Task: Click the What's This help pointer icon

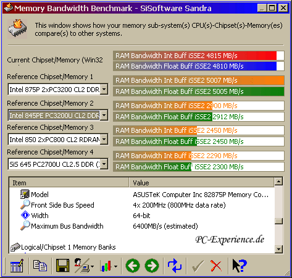Action: coord(239,266)
